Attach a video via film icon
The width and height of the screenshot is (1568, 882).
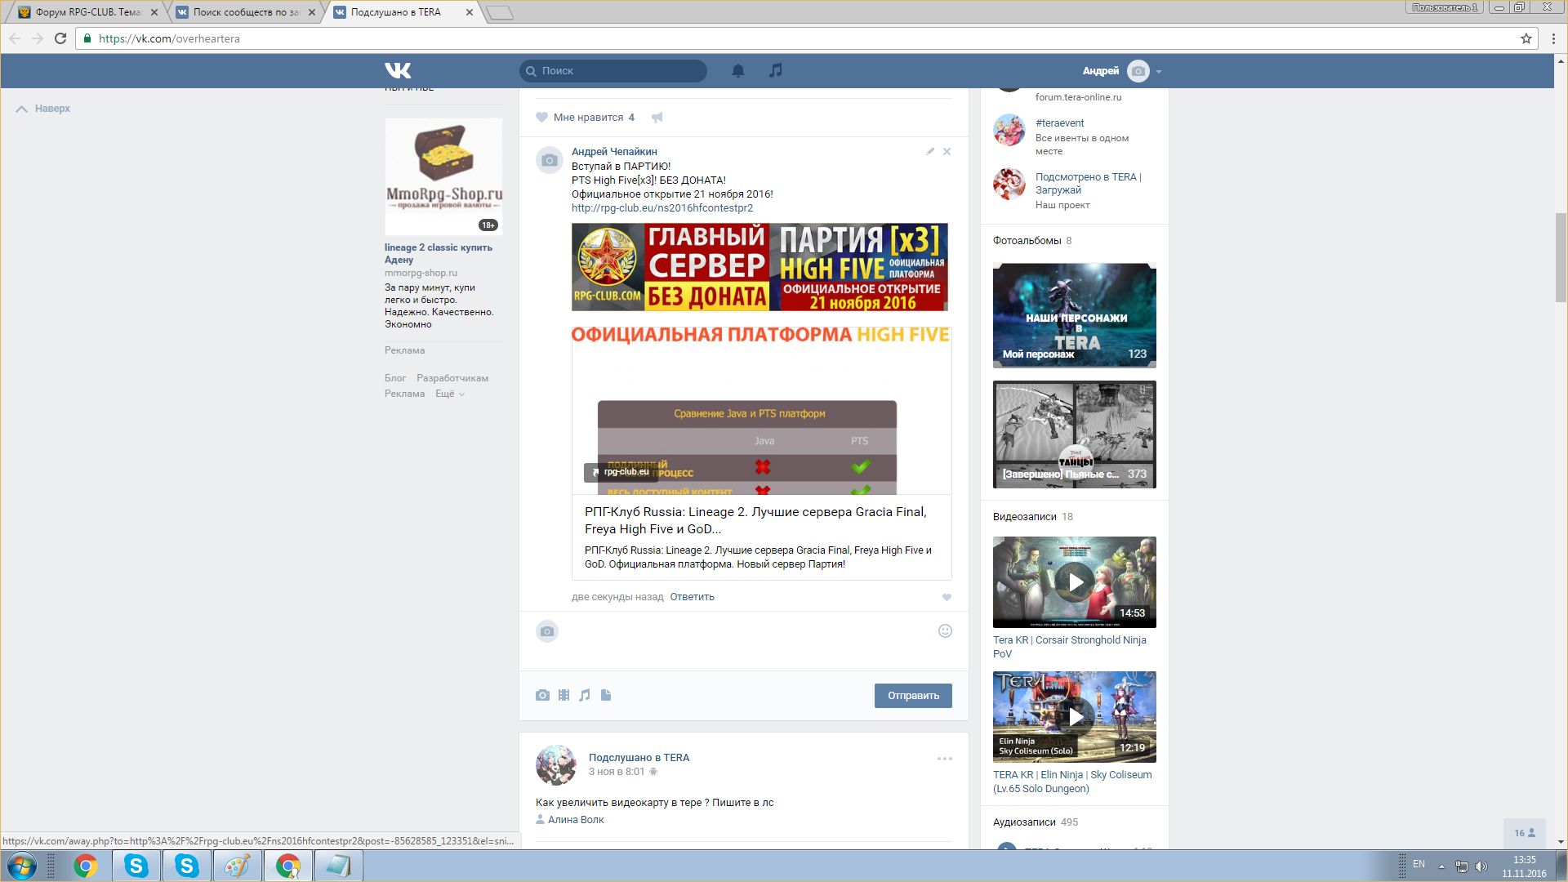point(563,696)
